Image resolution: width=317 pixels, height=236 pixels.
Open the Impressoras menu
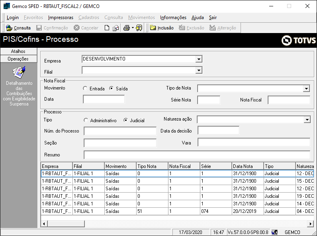61,18
